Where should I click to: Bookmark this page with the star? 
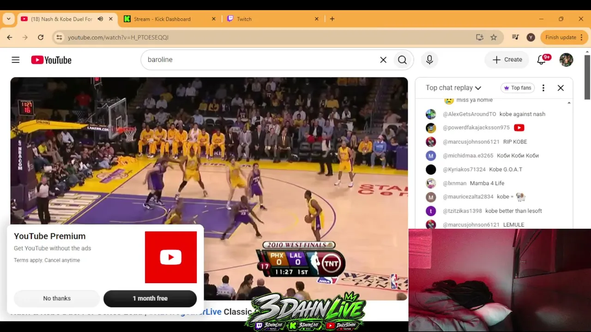(494, 37)
